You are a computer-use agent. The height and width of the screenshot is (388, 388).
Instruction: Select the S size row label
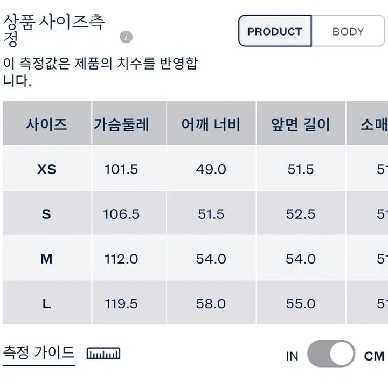coord(46,214)
